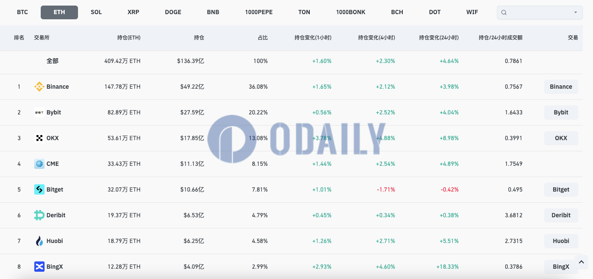Open the coin search dropdown arrow
The height and width of the screenshot is (279, 593).
point(575,12)
